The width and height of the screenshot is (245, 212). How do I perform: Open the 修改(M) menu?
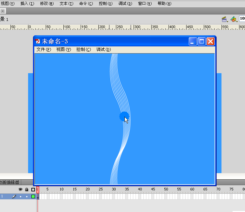[47, 4]
